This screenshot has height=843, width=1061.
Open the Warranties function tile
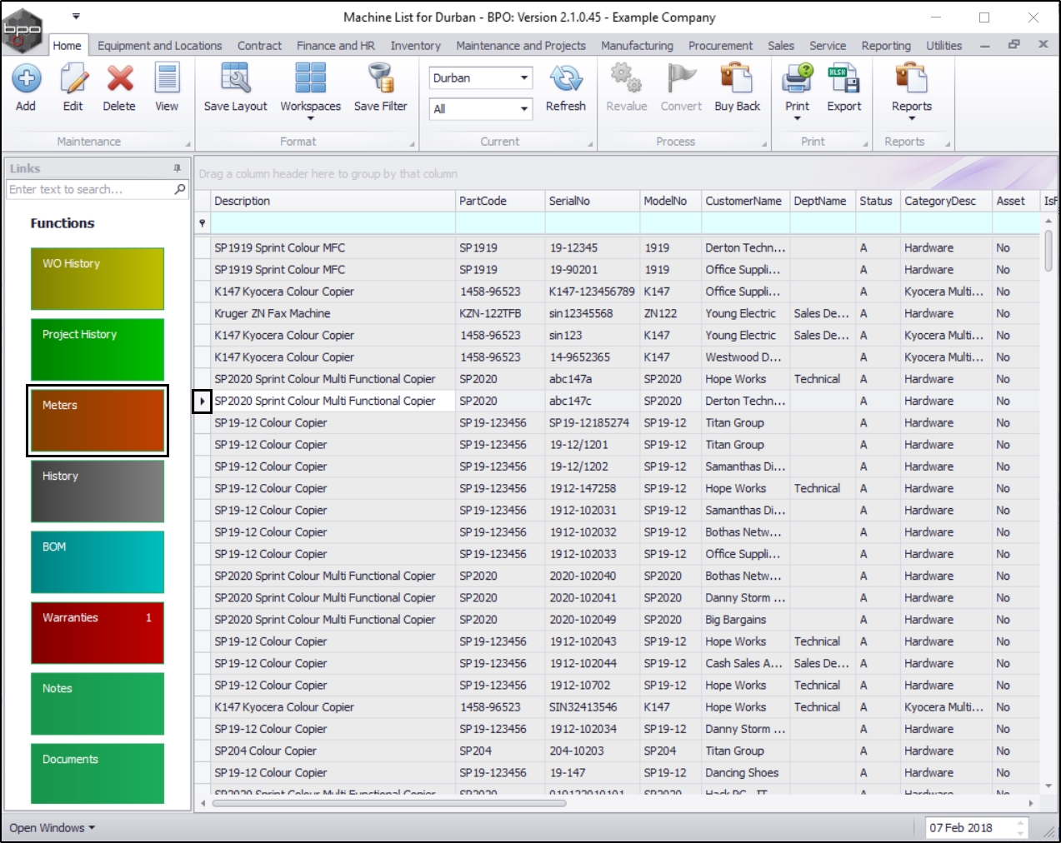click(x=98, y=633)
